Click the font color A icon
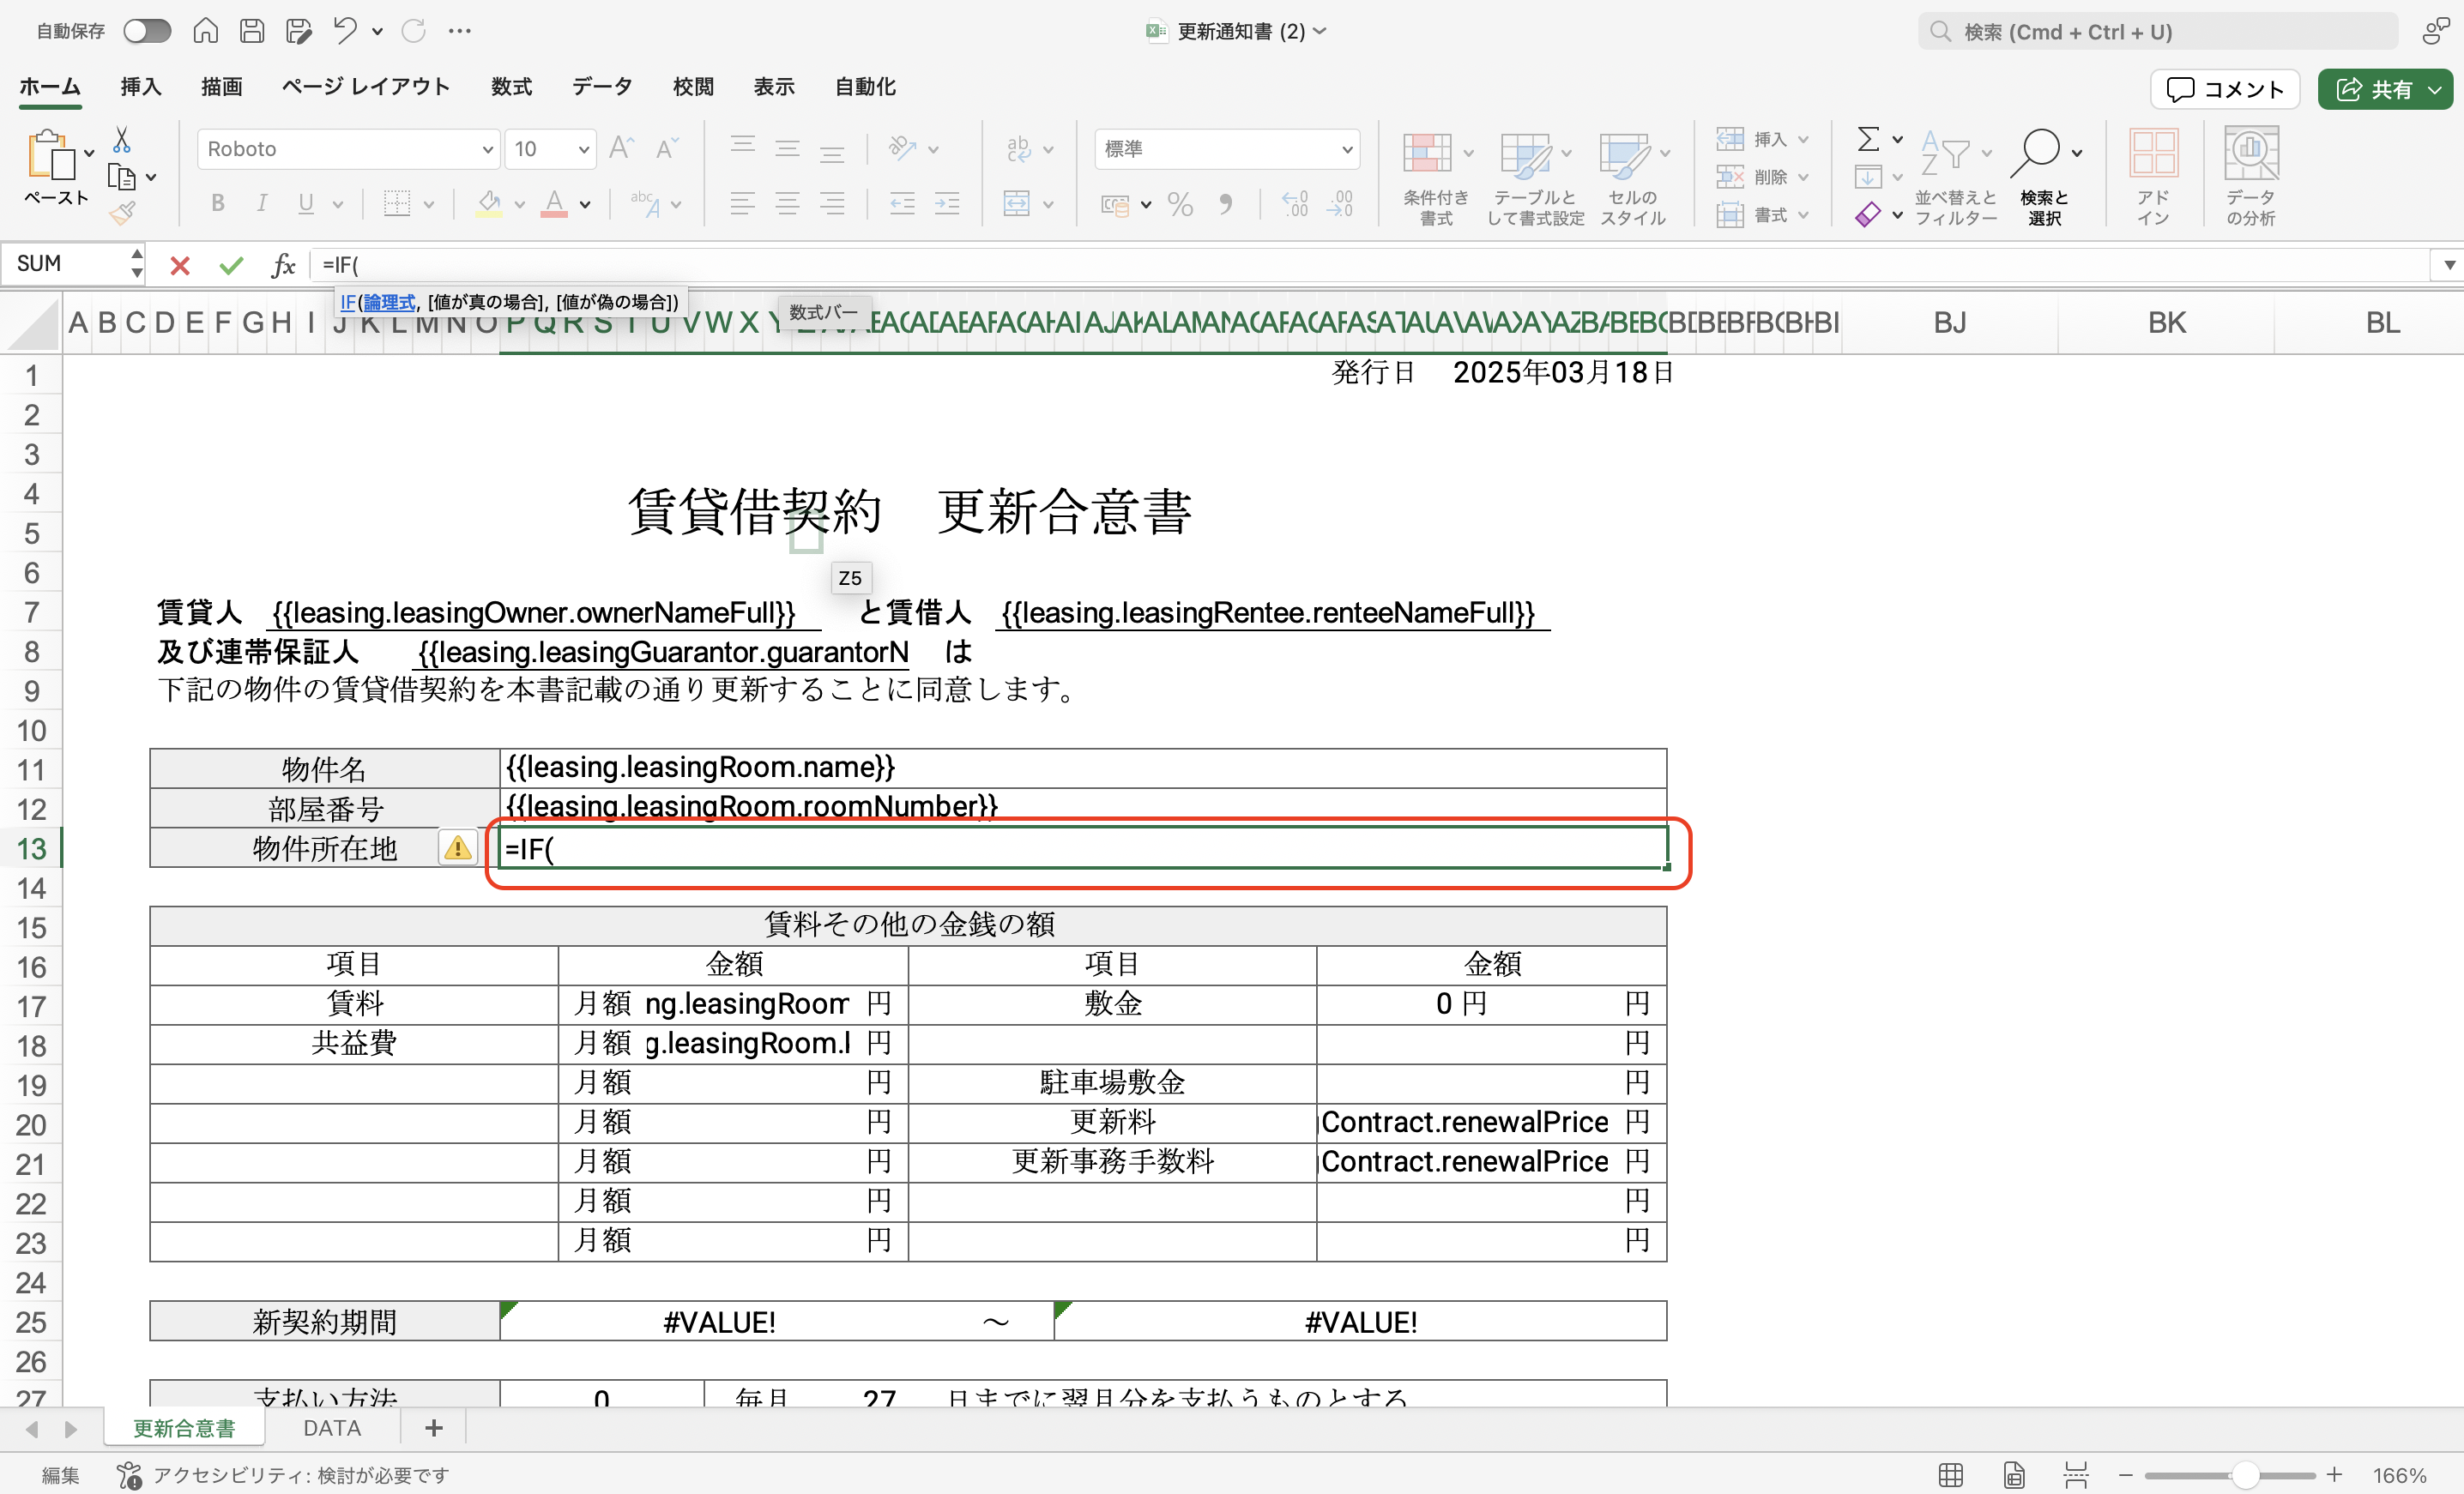 click(554, 204)
